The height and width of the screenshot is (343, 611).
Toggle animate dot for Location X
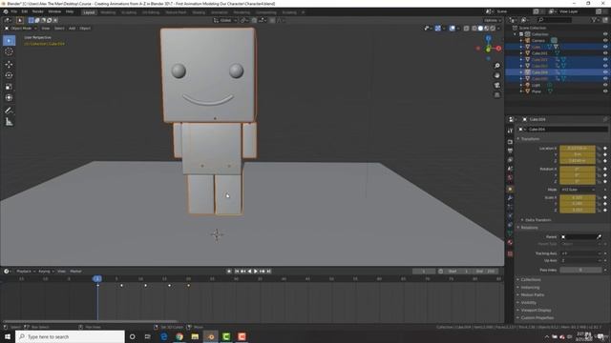pyautogui.click(x=605, y=149)
